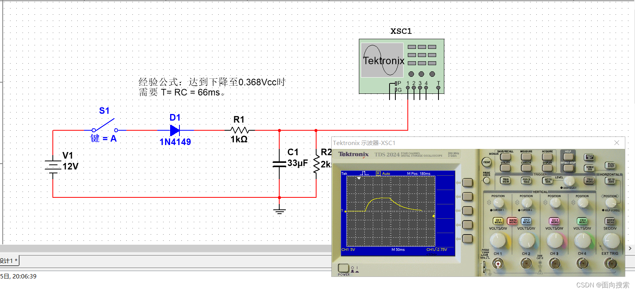Click the CH3 VOLTS/DIV knob
635x292 pixels.
click(555, 241)
